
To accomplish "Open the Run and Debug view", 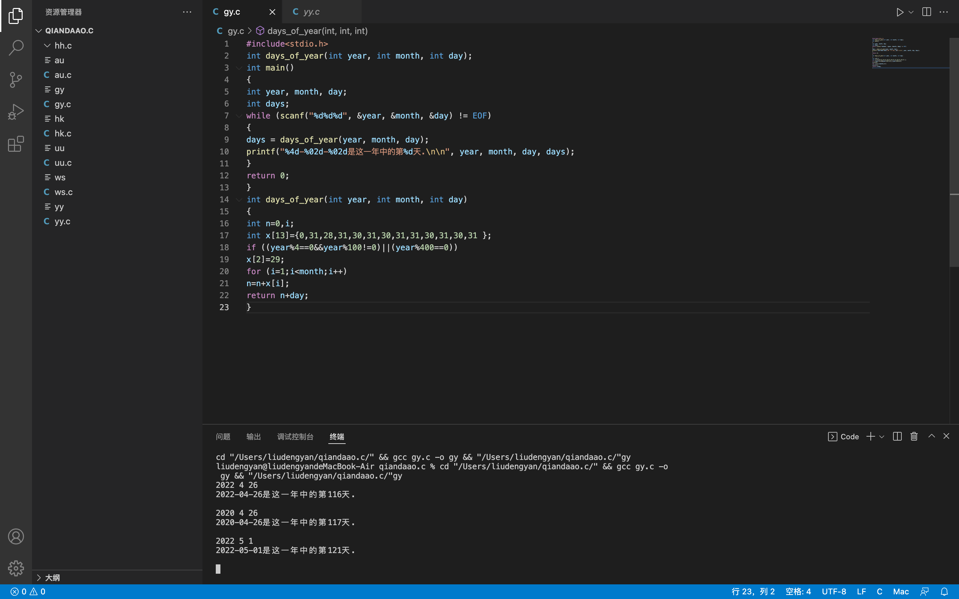I will pyautogui.click(x=16, y=112).
